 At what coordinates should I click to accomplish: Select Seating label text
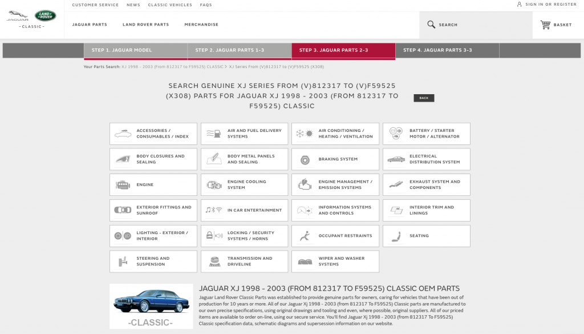(419, 236)
